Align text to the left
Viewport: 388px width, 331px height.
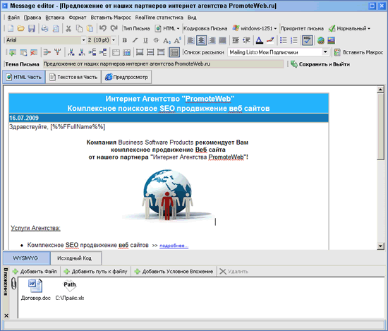[x=190, y=40]
